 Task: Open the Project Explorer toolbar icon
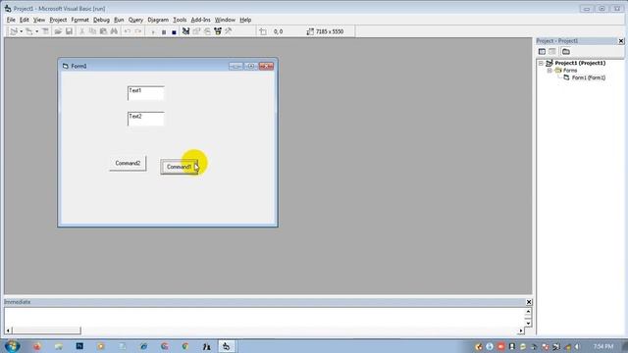click(x=185, y=31)
